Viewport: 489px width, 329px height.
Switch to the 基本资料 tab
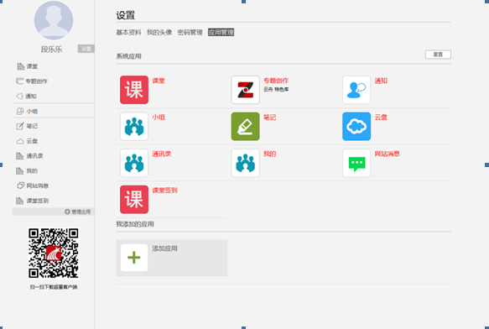click(129, 33)
